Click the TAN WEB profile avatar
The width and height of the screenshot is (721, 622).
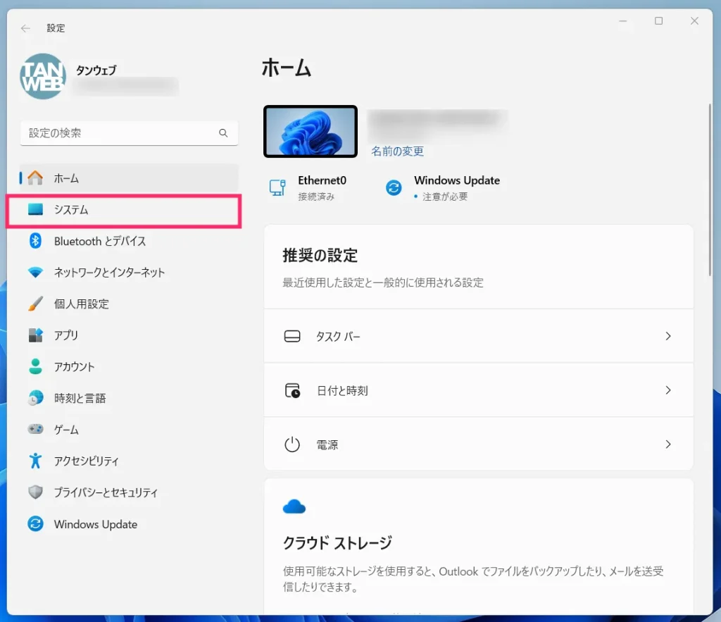click(43, 76)
